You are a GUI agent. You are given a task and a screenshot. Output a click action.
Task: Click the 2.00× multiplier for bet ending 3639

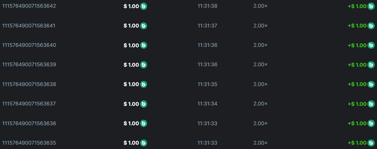point(260,64)
